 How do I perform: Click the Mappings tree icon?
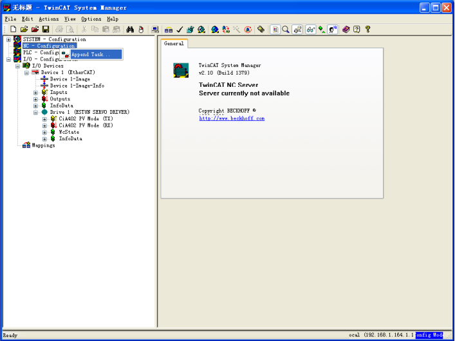[x=26, y=145]
